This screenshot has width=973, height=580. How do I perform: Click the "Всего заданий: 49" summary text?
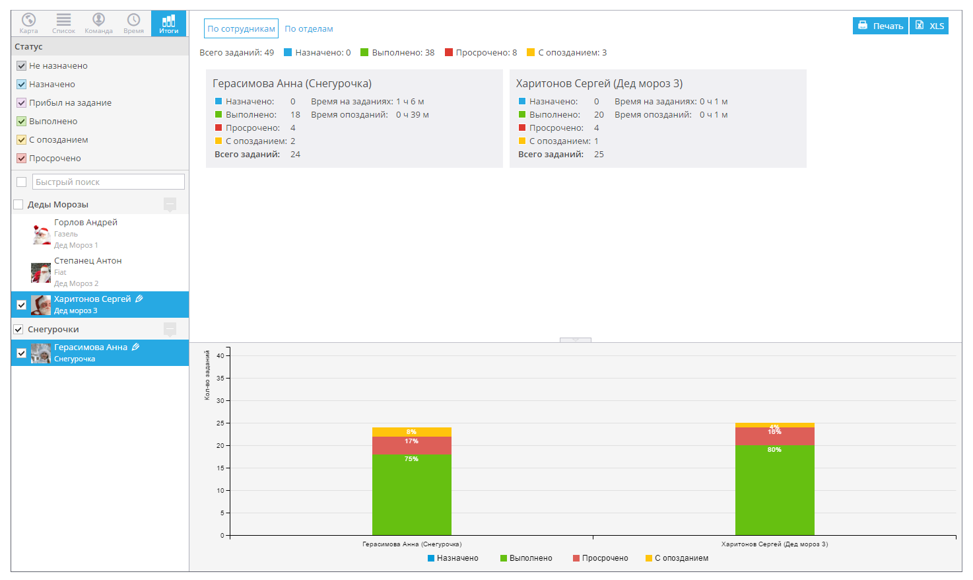[x=237, y=52]
